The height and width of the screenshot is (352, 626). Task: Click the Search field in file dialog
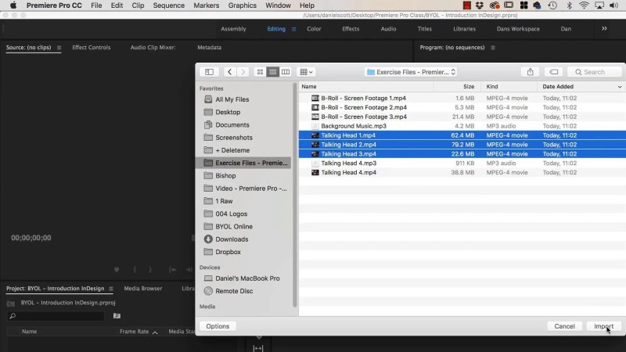point(595,72)
